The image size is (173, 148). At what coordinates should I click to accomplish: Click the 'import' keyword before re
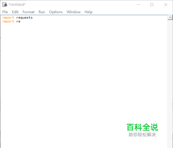click(8, 21)
